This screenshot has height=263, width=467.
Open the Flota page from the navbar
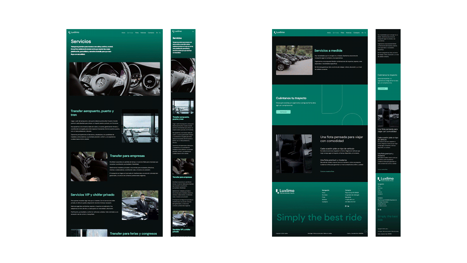[x=342, y=32]
